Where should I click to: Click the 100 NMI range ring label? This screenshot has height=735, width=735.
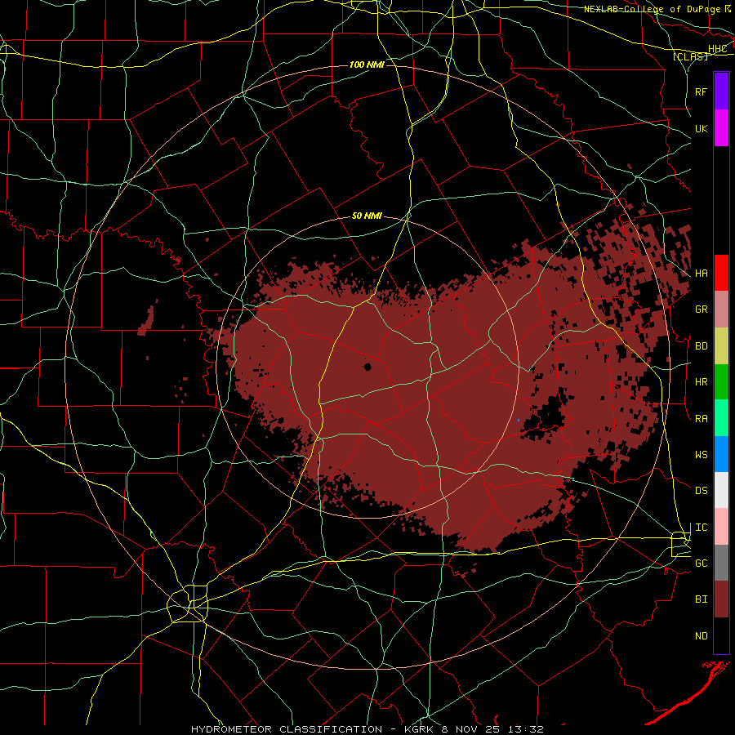367,65
